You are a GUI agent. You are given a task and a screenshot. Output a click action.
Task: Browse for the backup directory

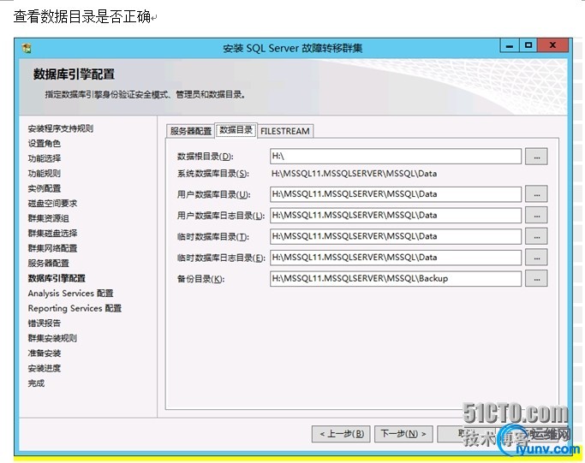coord(536,278)
